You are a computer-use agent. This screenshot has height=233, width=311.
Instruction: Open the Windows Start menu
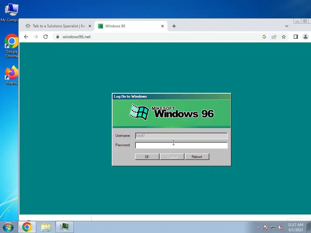8,227
